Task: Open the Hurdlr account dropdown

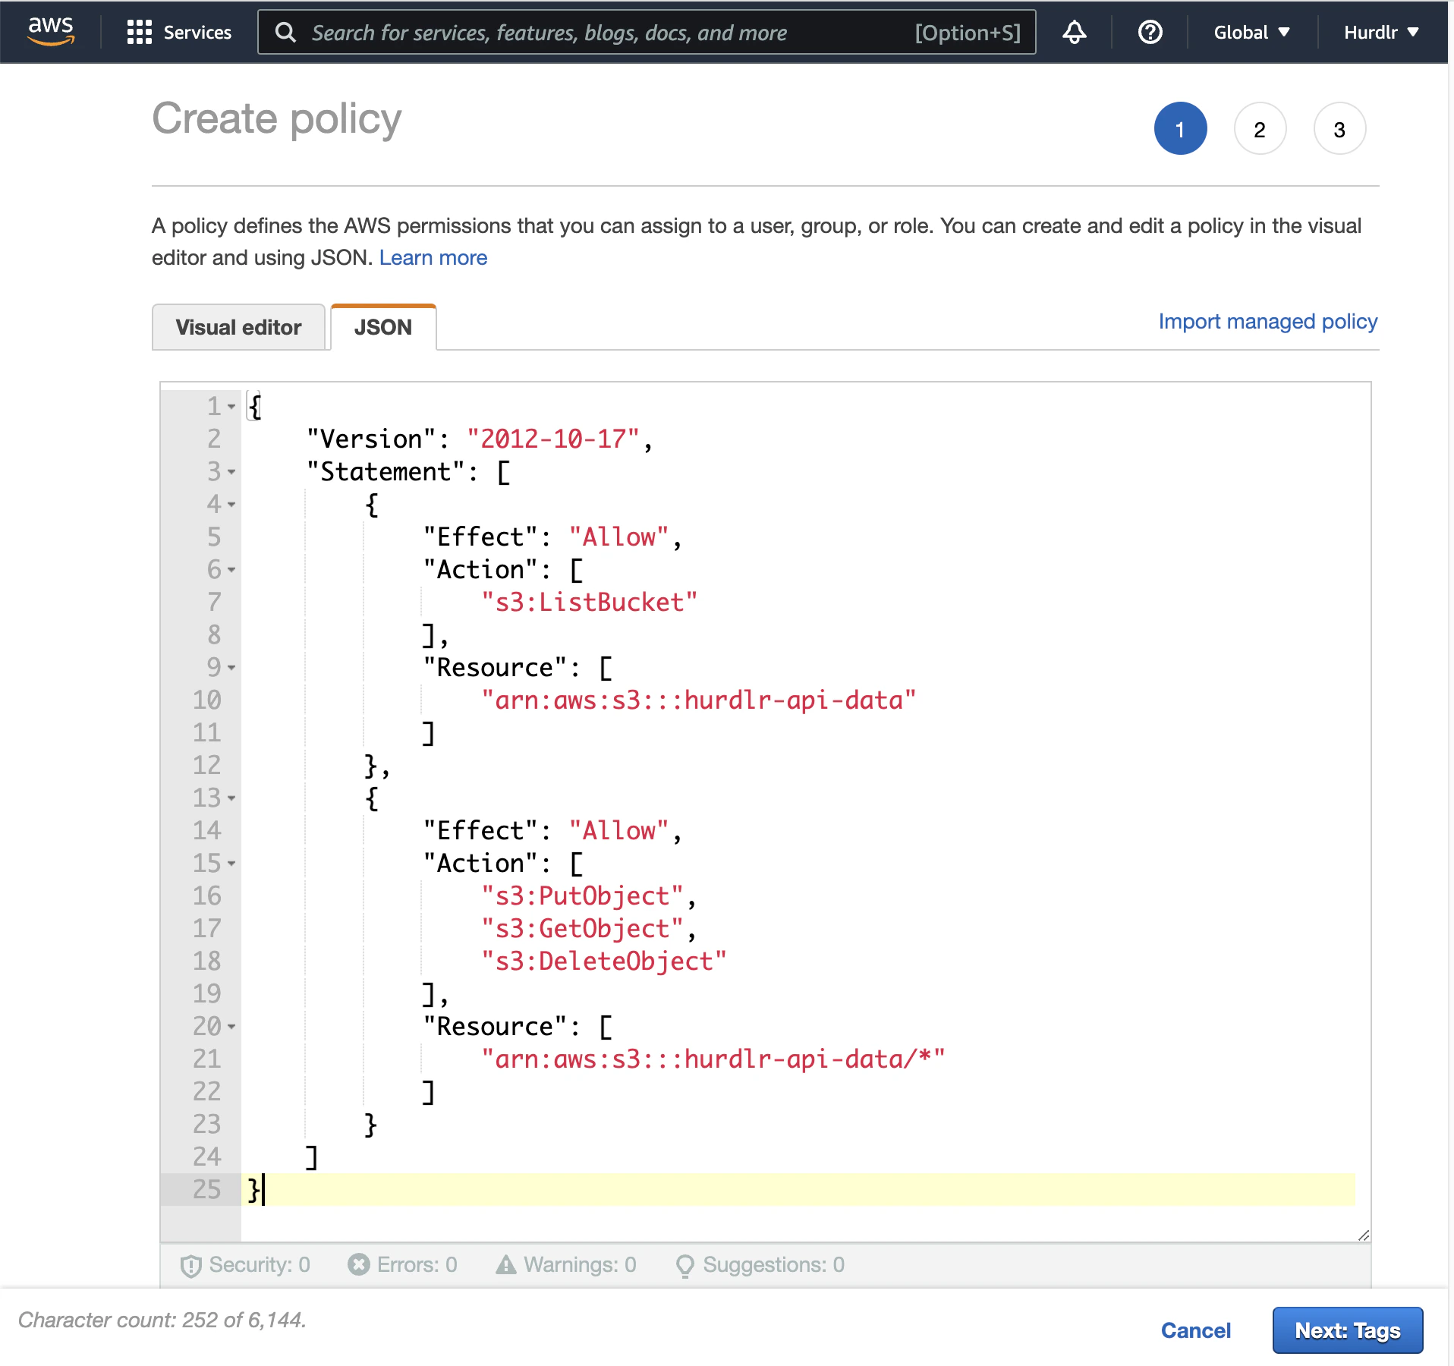Action: pos(1380,32)
